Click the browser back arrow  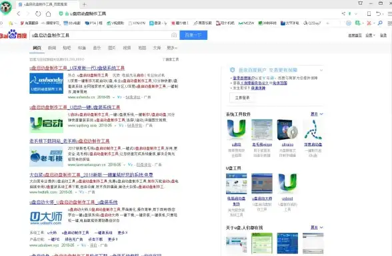pos(19,14)
